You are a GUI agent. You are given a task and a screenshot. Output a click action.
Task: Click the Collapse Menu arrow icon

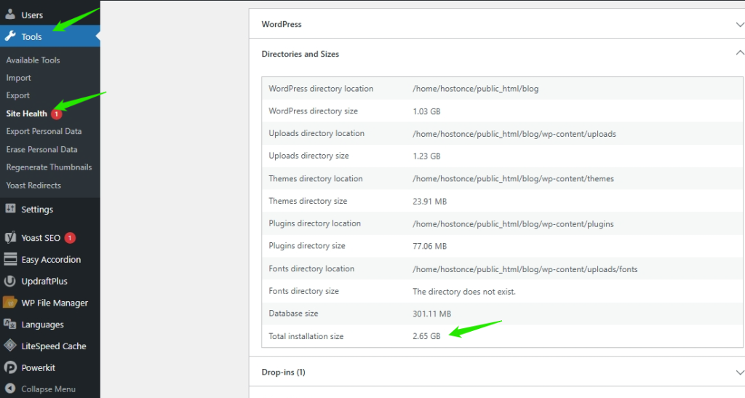pos(10,389)
